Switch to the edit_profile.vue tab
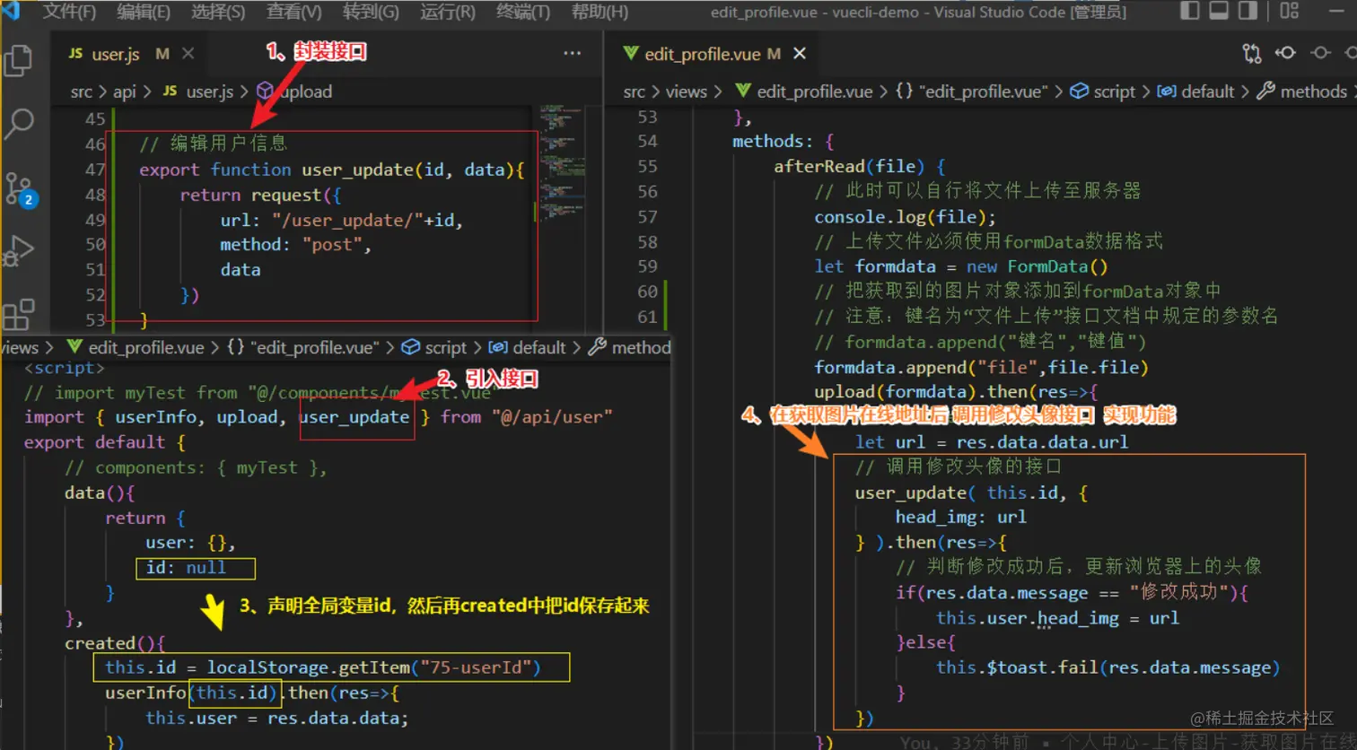This screenshot has height=750, width=1357. point(702,54)
